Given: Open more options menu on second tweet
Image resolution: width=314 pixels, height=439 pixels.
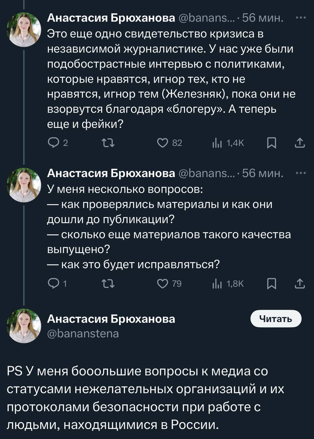Looking at the screenshot, I should (301, 174).
